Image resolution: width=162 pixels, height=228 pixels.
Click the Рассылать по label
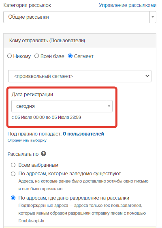23,154
